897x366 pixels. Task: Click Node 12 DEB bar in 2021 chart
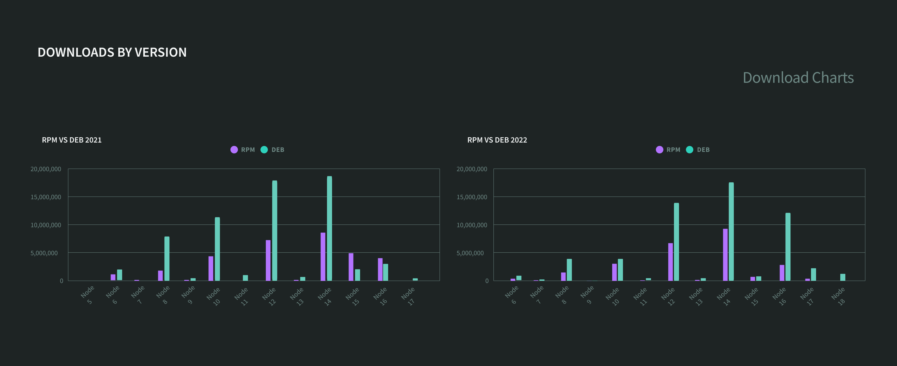[275, 230]
